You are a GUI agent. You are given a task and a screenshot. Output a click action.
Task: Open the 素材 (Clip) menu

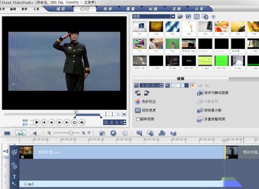click(x=24, y=9)
